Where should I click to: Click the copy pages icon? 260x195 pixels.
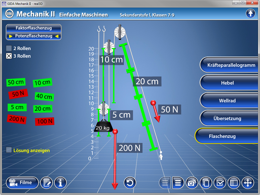(x=206, y=183)
